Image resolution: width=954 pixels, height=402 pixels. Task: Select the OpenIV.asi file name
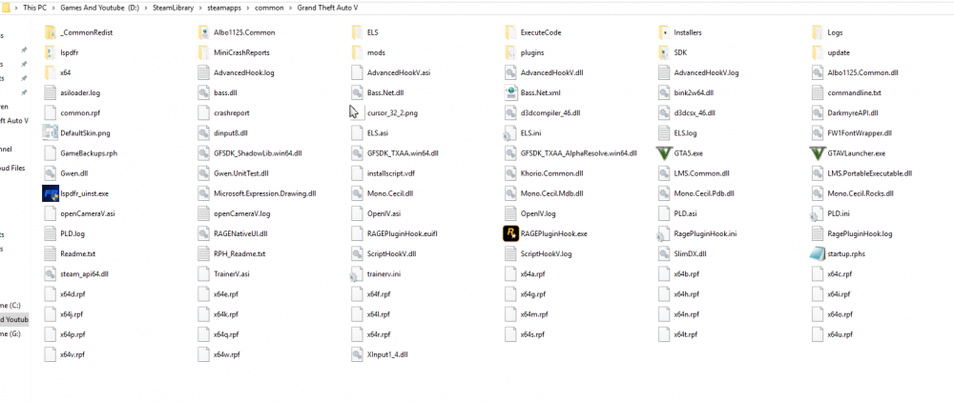(384, 213)
